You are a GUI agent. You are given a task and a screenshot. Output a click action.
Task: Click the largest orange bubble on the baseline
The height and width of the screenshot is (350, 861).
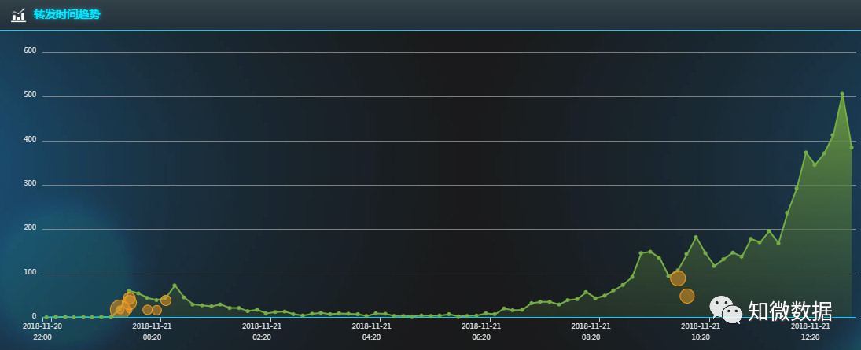click(x=120, y=310)
